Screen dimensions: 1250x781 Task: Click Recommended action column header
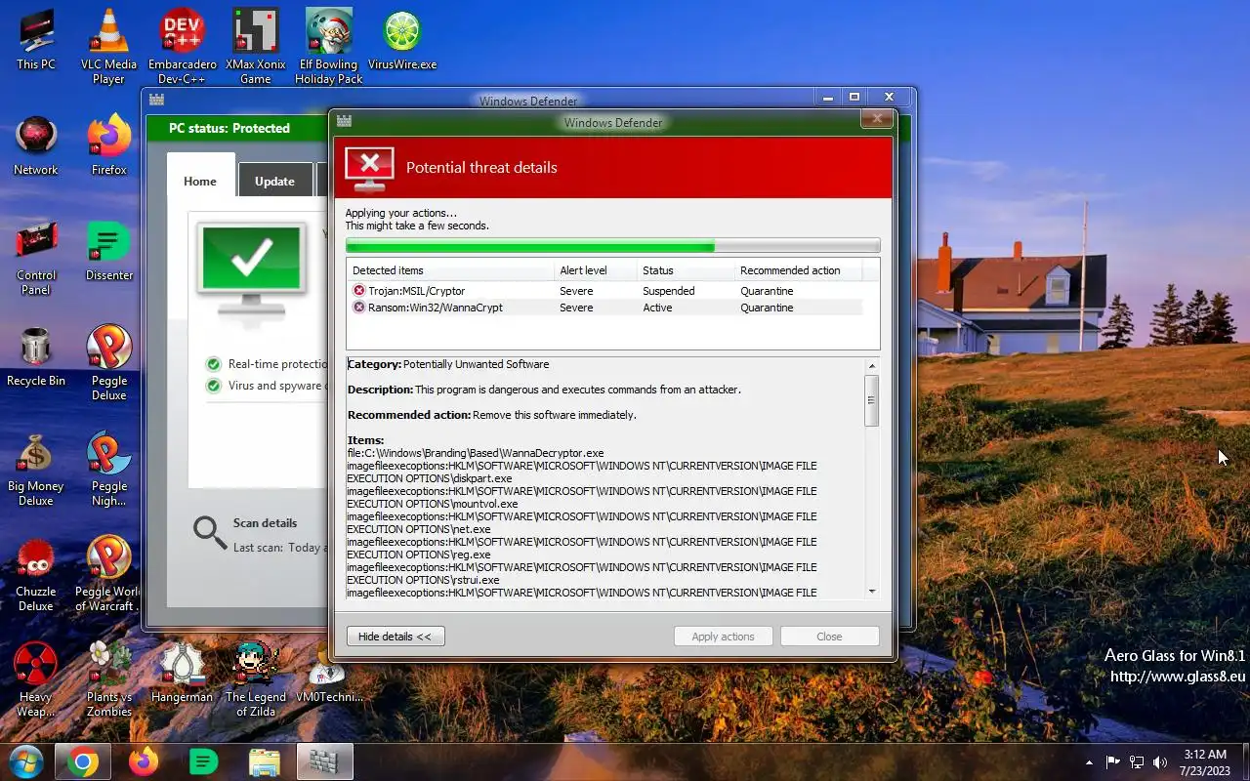tap(798, 270)
